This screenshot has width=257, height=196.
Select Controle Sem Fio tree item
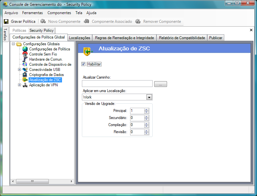point(43,54)
